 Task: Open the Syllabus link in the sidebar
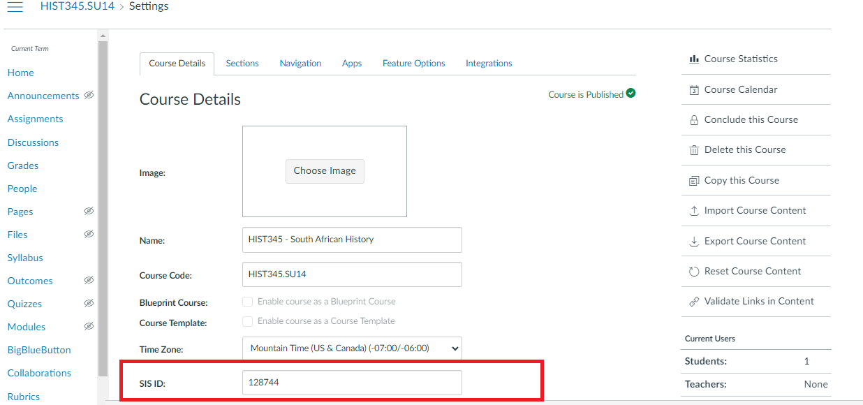tap(24, 258)
